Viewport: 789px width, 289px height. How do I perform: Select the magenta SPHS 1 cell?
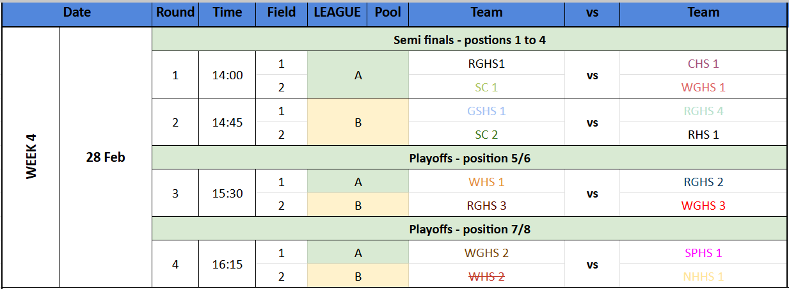tap(703, 253)
